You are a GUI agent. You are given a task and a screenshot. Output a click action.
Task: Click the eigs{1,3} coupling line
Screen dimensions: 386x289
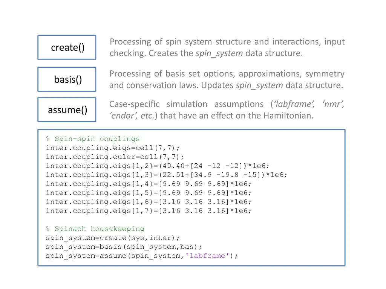click(x=166, y=175)
